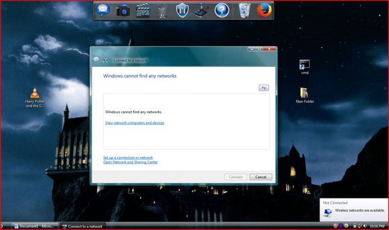Click the small icon beside the dialog title
389x230 pixels.
(x=105, y=60)
